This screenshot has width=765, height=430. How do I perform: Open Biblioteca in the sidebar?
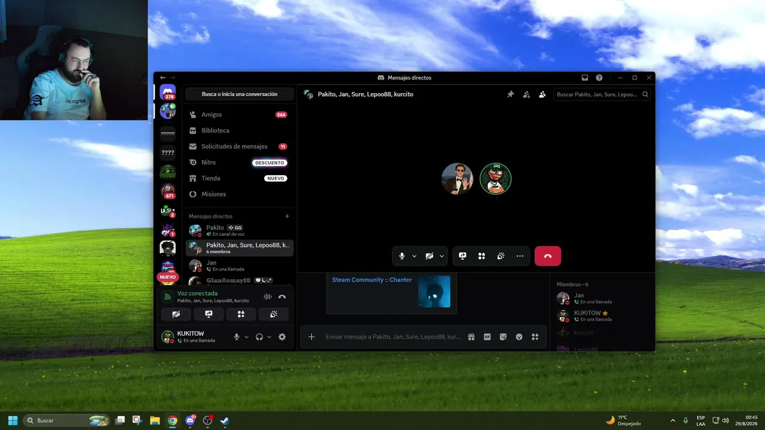(239, 130)
